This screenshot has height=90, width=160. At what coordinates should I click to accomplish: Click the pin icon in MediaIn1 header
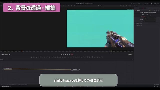pos(155,10)
